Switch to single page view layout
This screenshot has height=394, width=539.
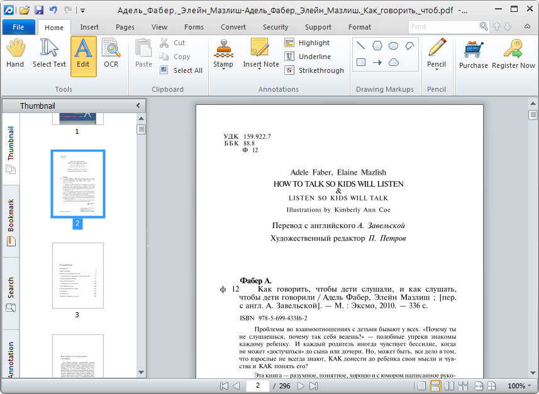point(421,386)
